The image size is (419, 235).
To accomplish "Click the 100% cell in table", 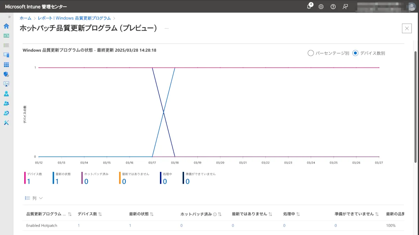I will tap(391, 226).
